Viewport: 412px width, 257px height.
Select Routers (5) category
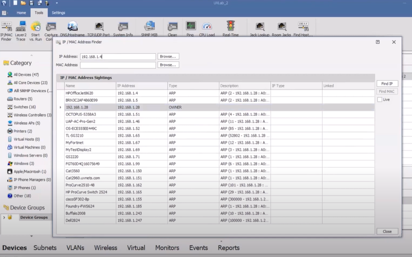pyautogui.click(x=20, y=99)
